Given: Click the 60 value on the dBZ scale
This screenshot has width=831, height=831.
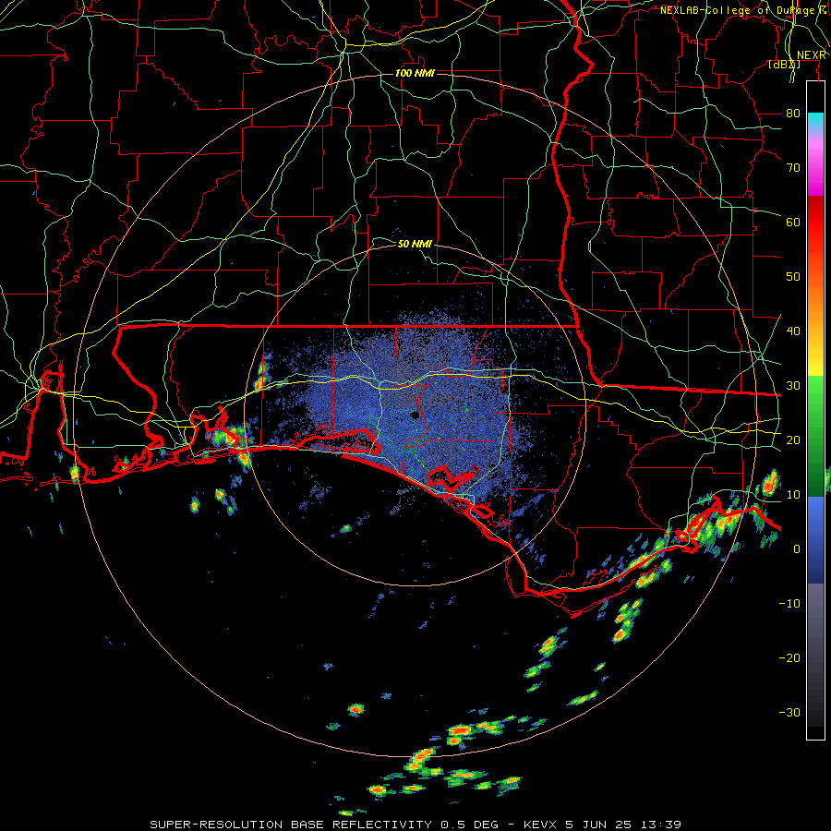Looking at the screenshot, I should pos(793,222).
